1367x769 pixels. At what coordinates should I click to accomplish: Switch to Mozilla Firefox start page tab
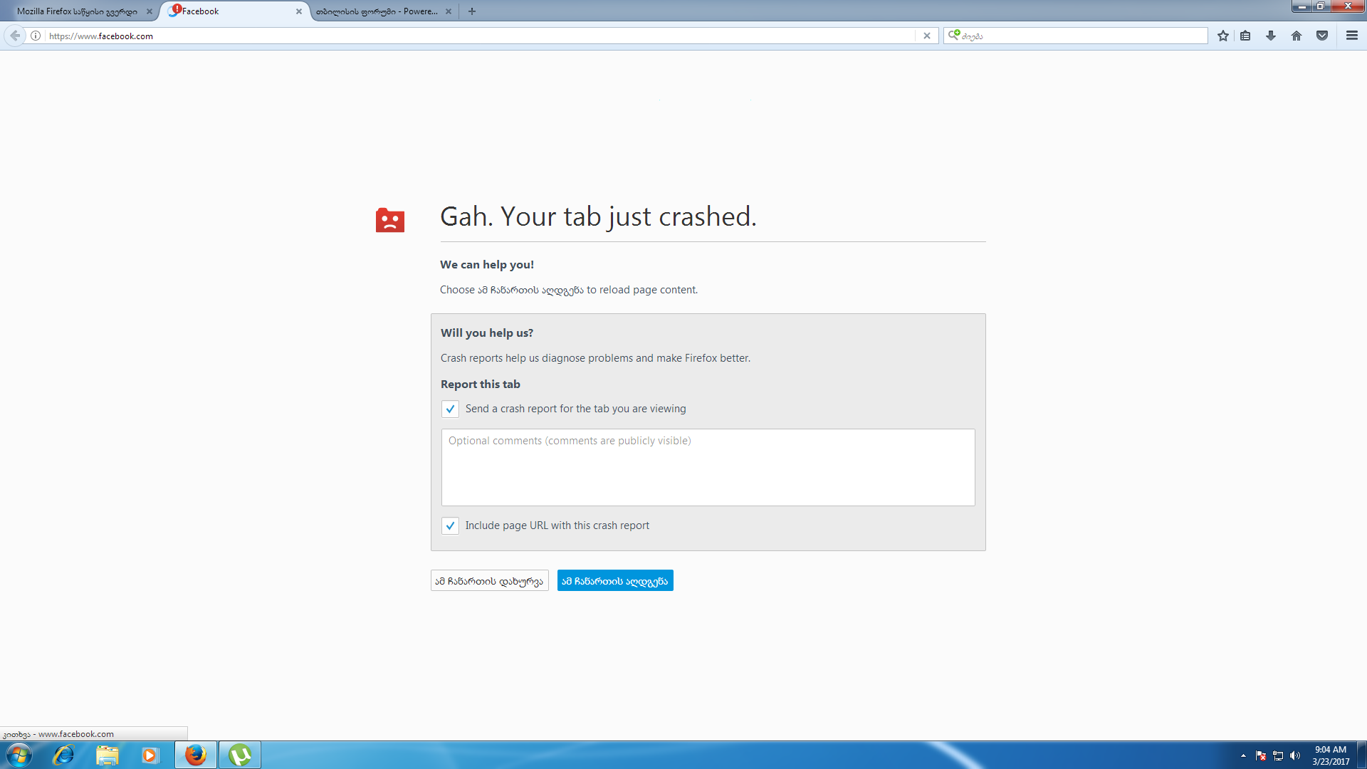coord(77,11)
